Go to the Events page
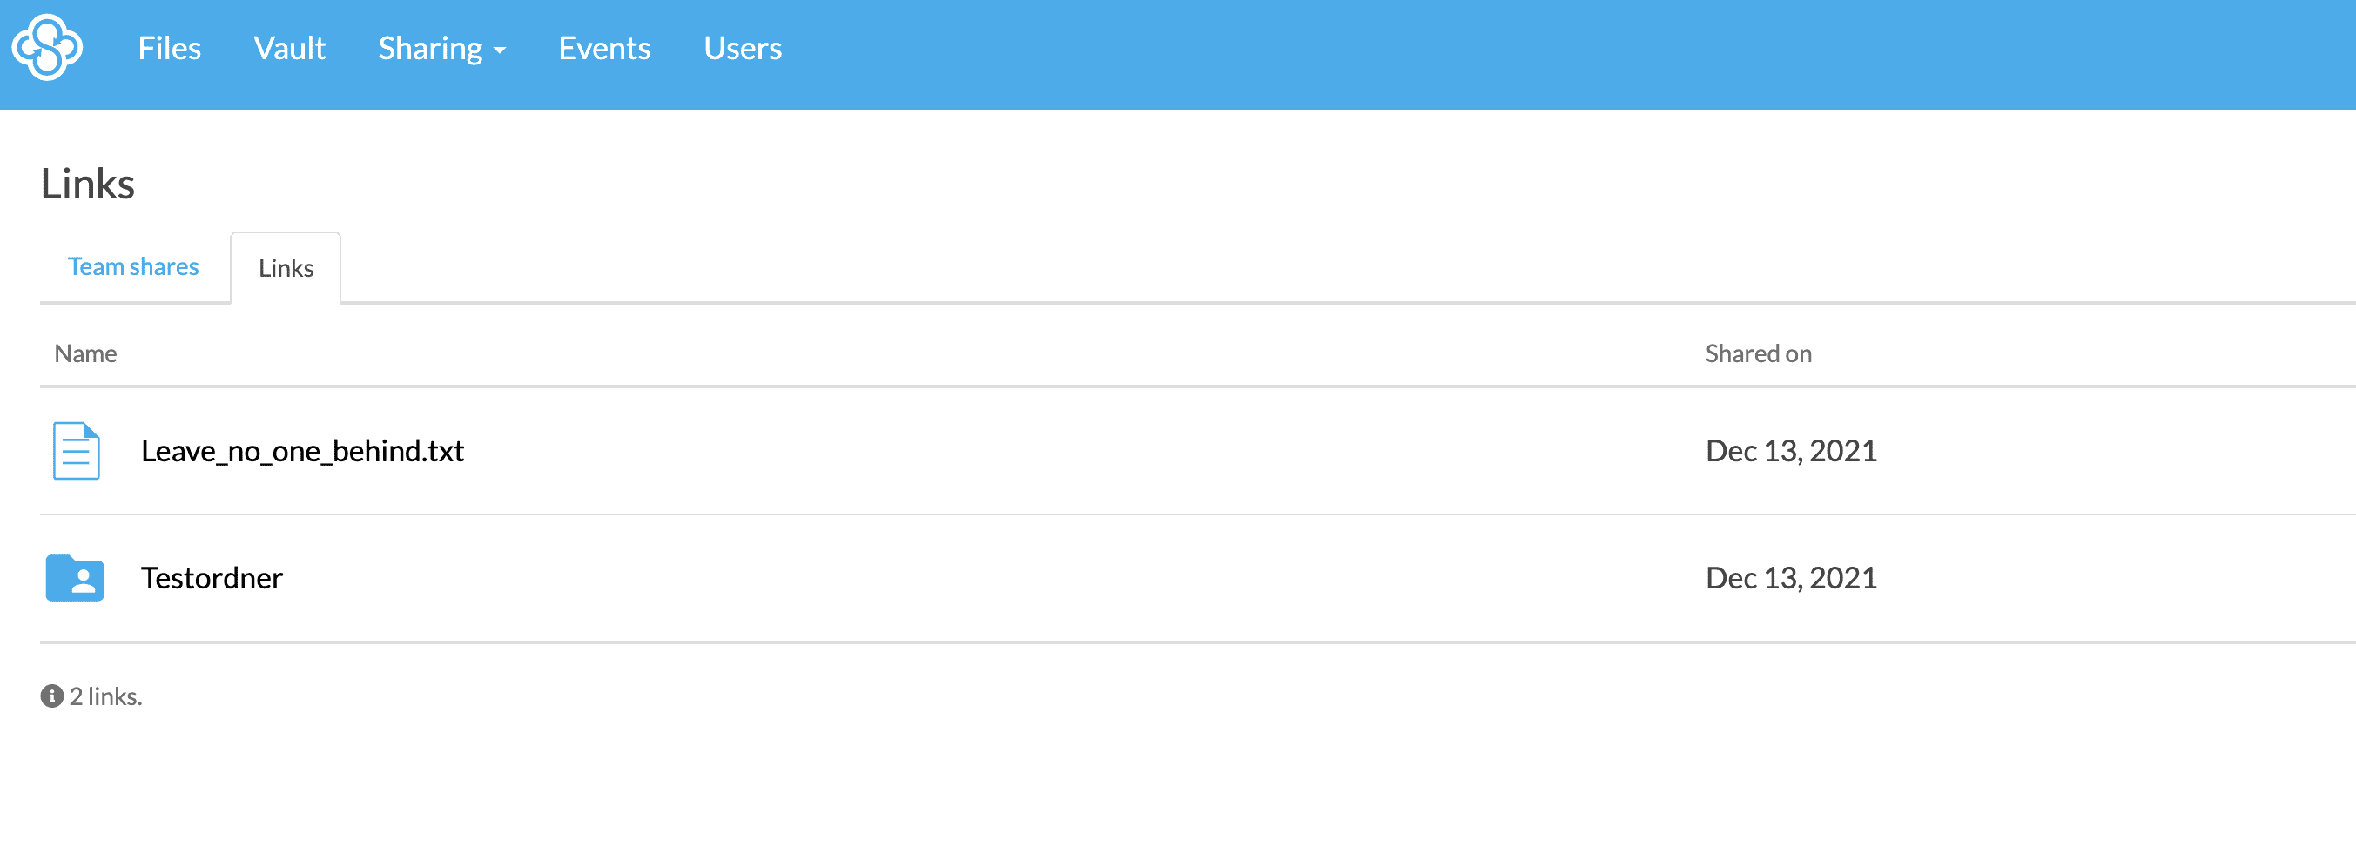 pyautogui.click(x=604, y=48)
